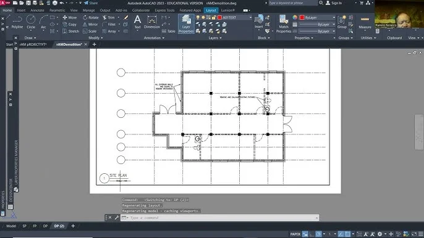Click the Plot printer icon
Image resolution: width=424 pixels, height=238 pixels.
click(55, 3)
